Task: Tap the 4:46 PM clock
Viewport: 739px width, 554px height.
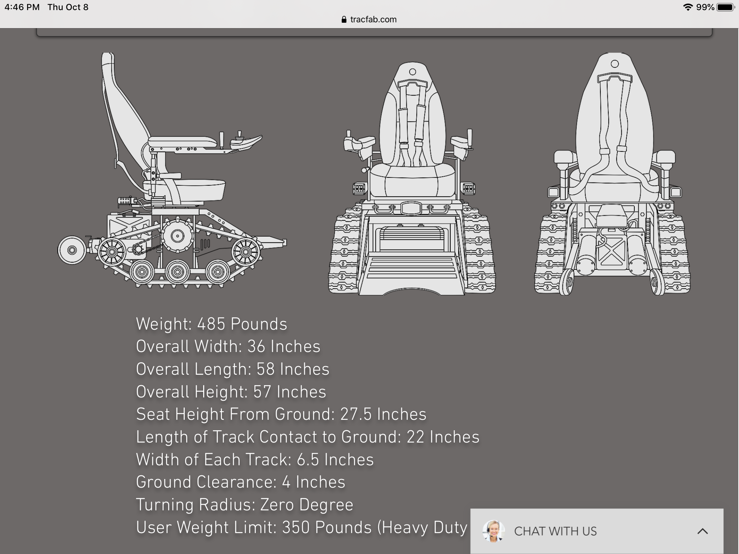Action: pyautogui.click(x=22, y=7)
